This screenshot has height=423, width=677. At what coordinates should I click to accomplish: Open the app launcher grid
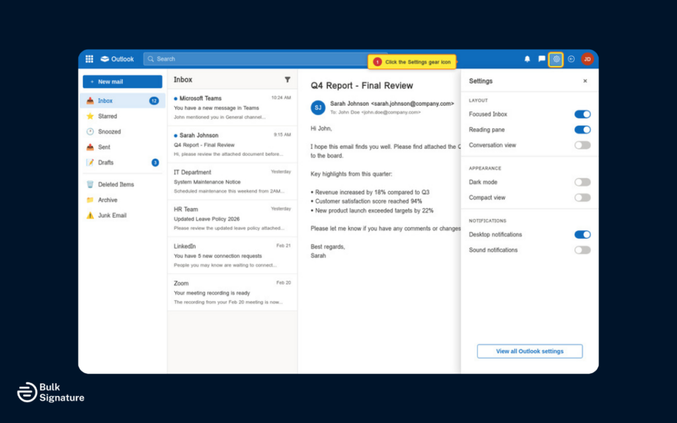click(89, 58)
